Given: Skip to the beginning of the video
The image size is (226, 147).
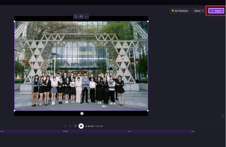Looking at the screenshot, I should click(x=65, y=126).
